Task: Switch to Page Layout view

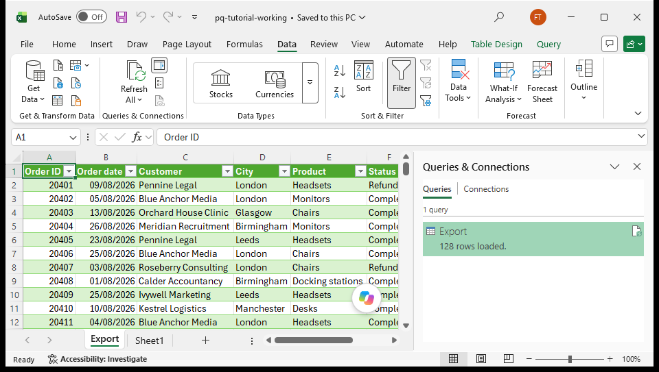Action: tap(481, 358)
